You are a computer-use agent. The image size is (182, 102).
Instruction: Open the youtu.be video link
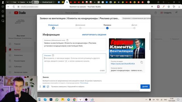123,64
